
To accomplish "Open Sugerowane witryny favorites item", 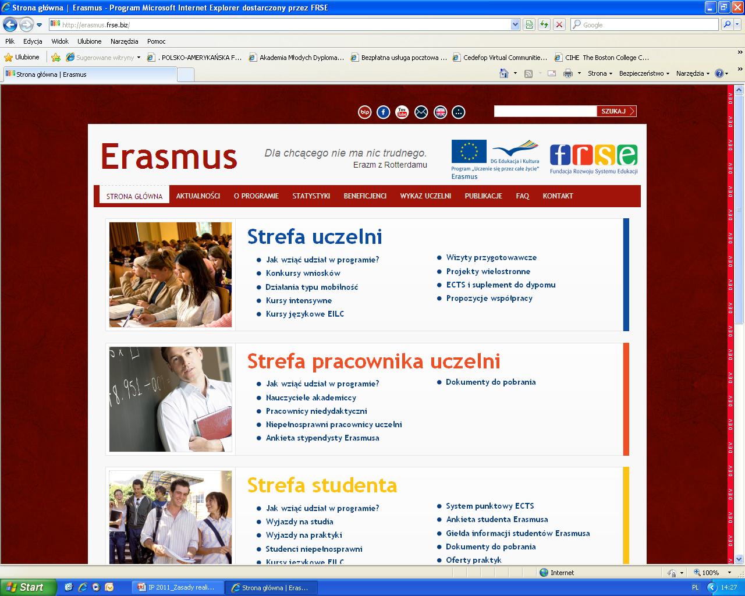I will [103, 57].
